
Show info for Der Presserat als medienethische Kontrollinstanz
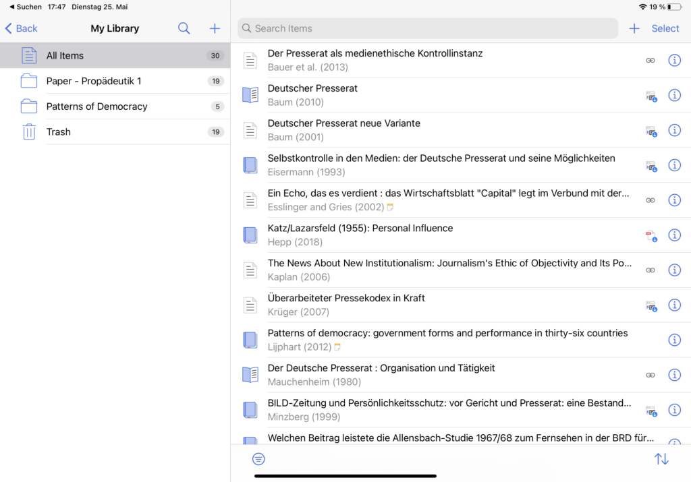[x=675, y=60]
